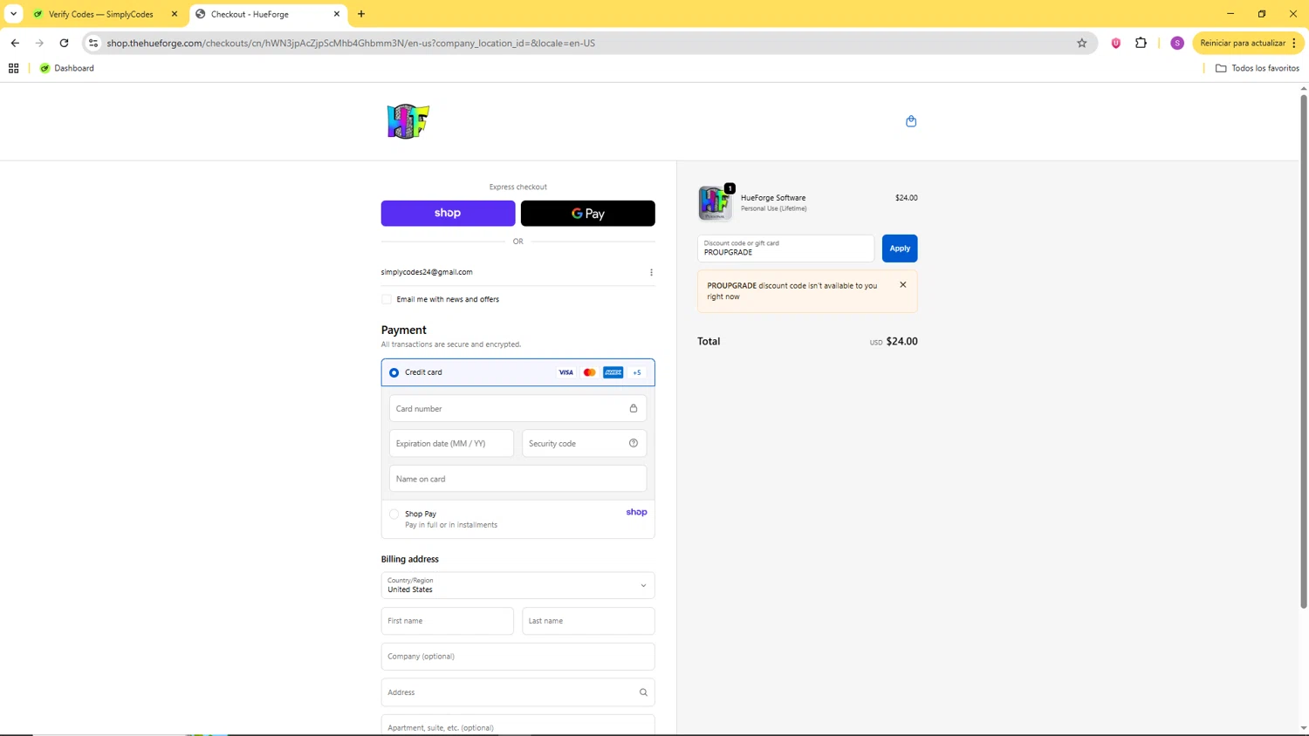Click the Company (optional) field
The width and height of the screenshot is (1309, 736).
pos(518,657)
